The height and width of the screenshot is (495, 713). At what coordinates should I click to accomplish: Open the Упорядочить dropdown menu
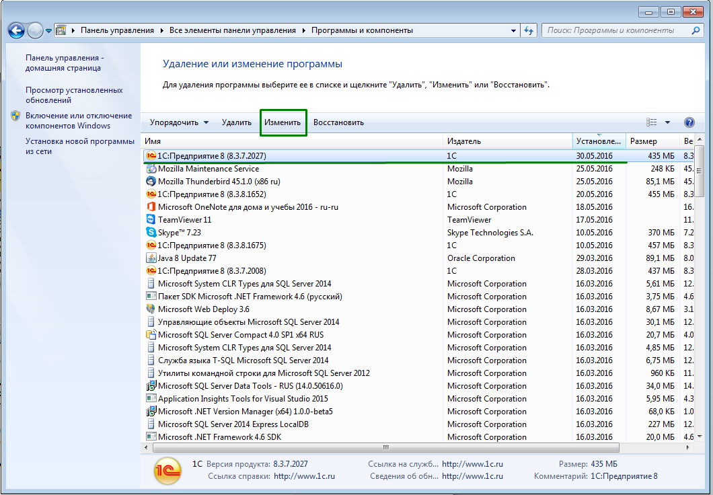(x=179, y=122)
